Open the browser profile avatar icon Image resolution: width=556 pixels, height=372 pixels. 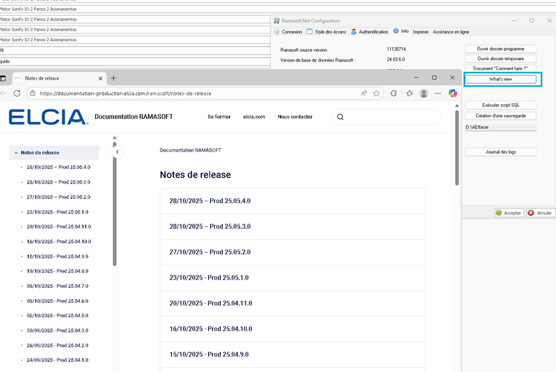424,93
